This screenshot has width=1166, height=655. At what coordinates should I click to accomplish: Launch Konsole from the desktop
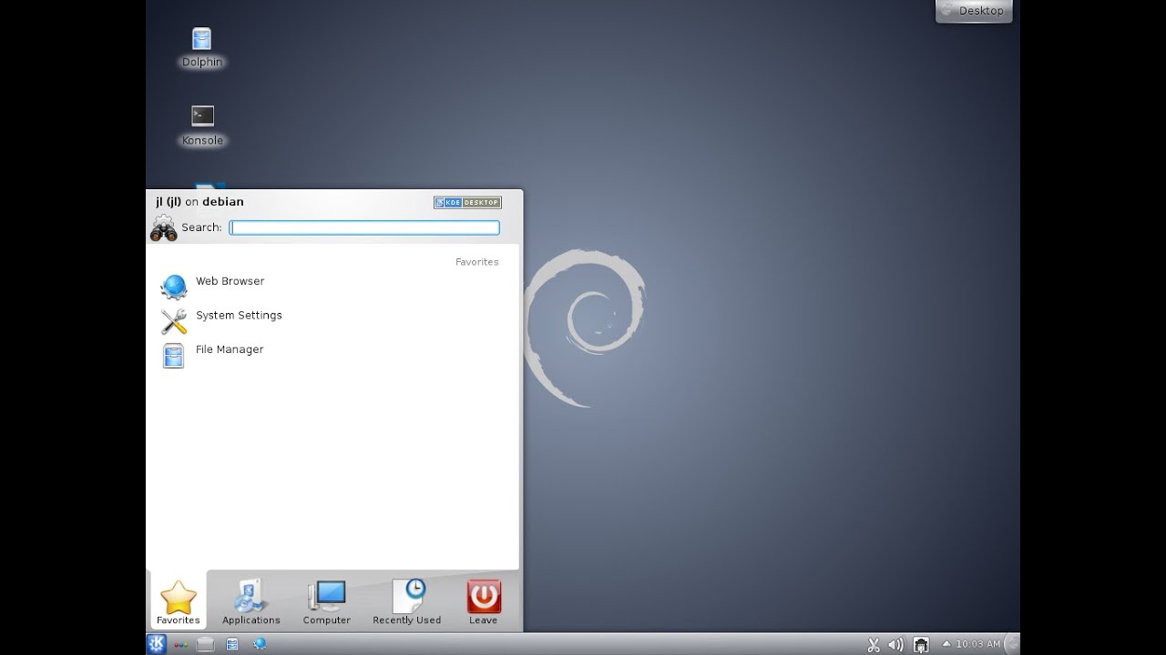(202, 126)
